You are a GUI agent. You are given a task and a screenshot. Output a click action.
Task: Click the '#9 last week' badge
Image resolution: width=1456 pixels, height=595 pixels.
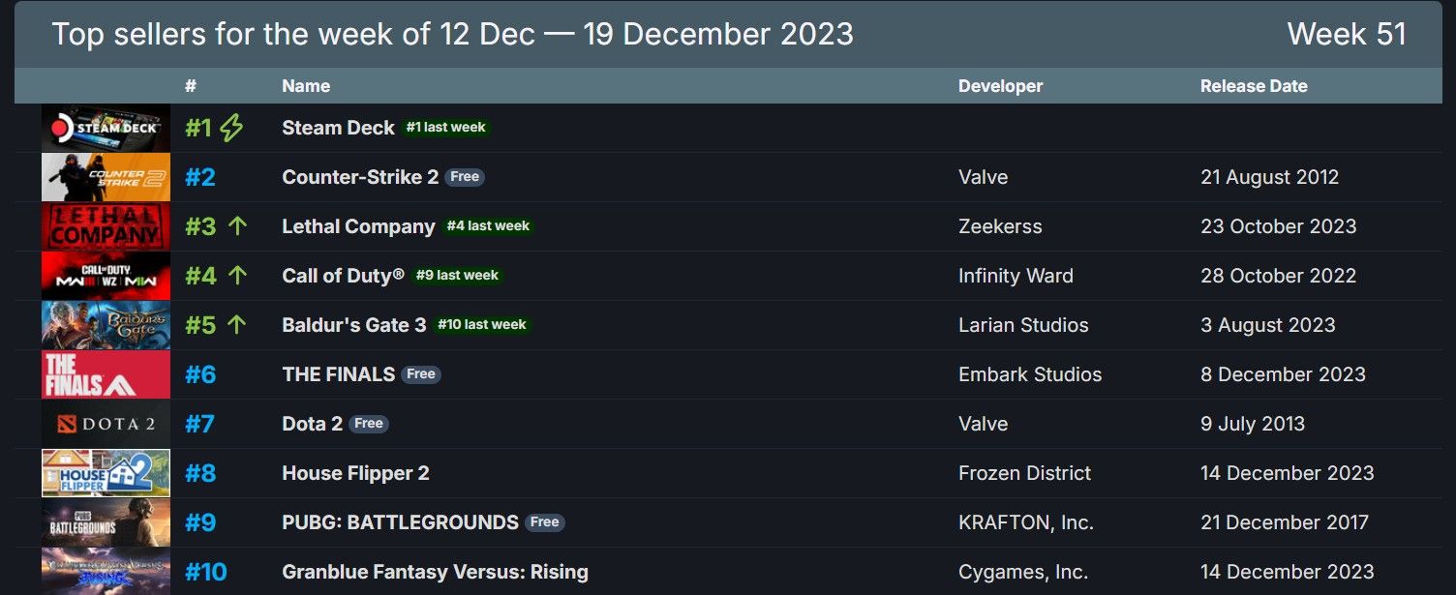pos(457,276)
